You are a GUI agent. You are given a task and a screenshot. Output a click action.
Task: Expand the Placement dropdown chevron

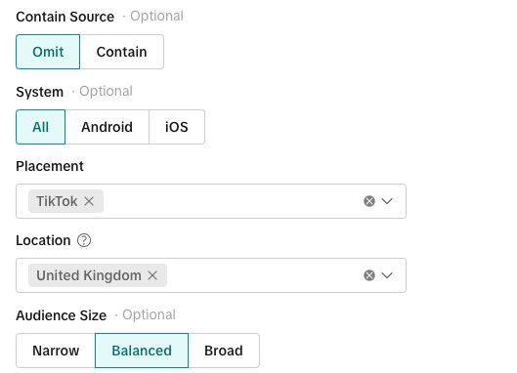pyautogui.click(x=387, y=201)
